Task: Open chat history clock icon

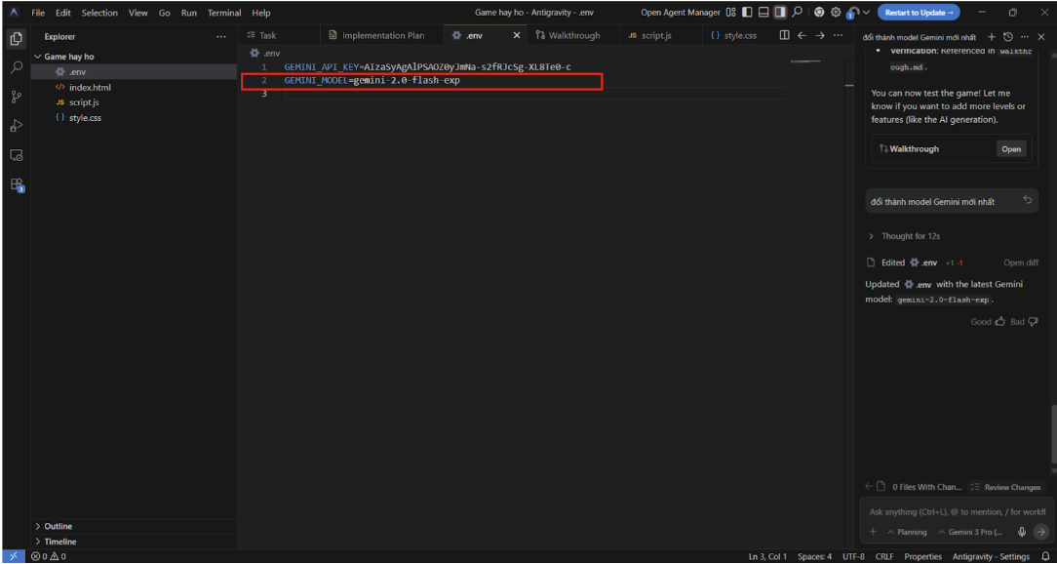Action: point(1008,36)
